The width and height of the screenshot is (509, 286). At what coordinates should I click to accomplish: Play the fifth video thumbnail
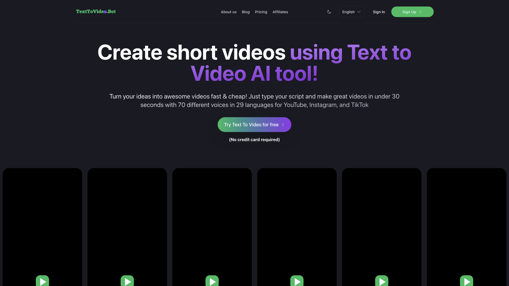pyautogui.click(x=381, y=281)
